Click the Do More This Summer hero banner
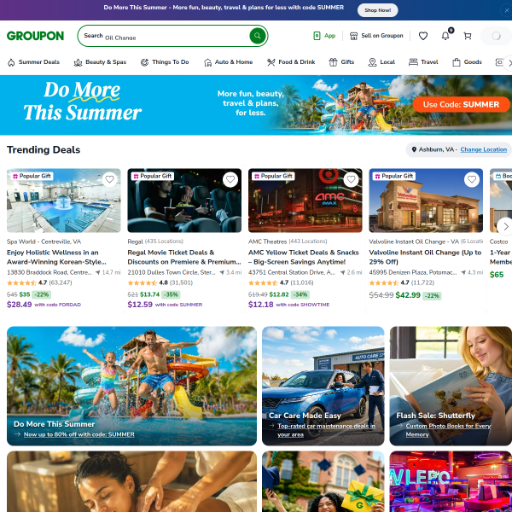 (256, 105)
